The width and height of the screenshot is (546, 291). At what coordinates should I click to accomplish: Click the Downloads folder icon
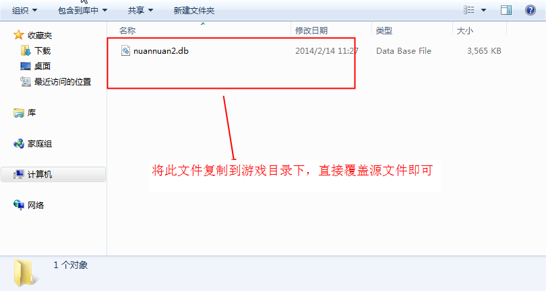point(26,50)
